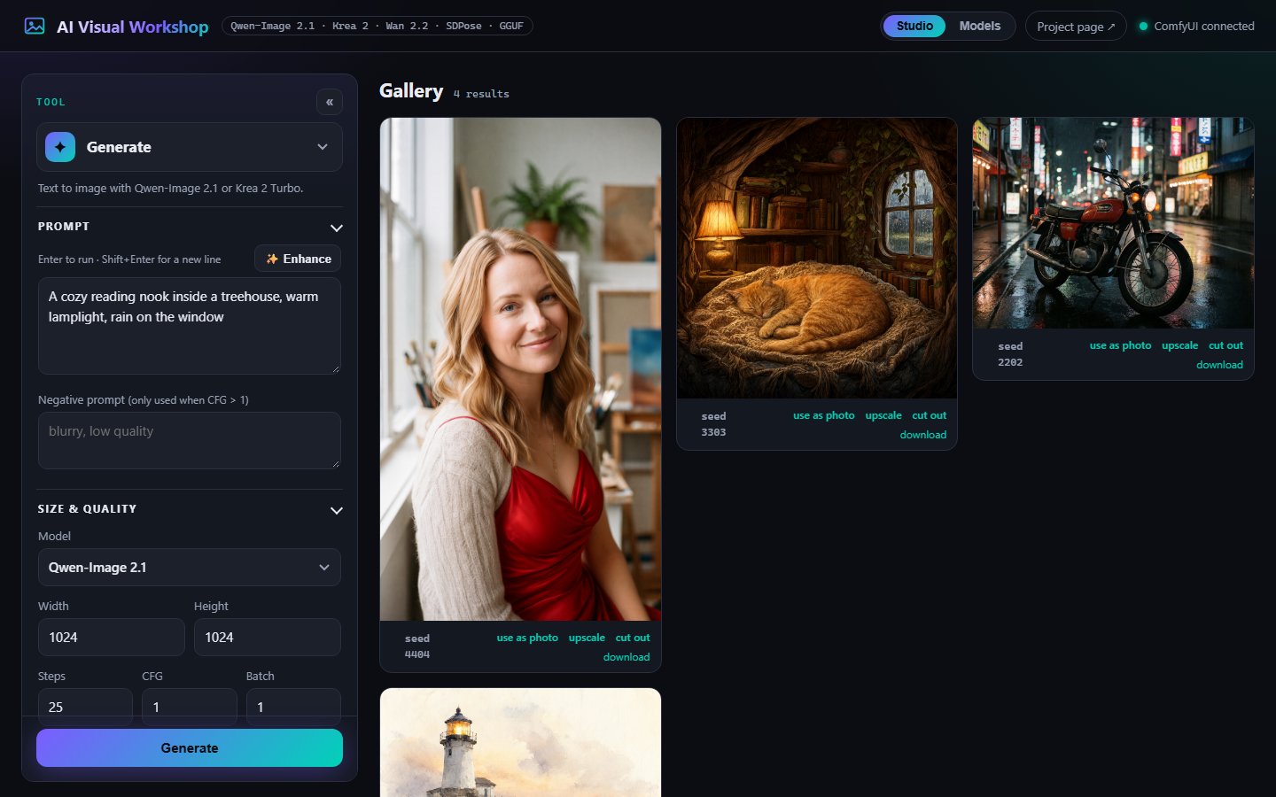Screen dimensions: 1276x797
Task: Open the Qwen-Image 2.1 model dropdown
Action: tap(190, 568)
